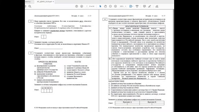Go to next page with down arrow
This screenshot has height=112, width=199.
pos(81,6)
